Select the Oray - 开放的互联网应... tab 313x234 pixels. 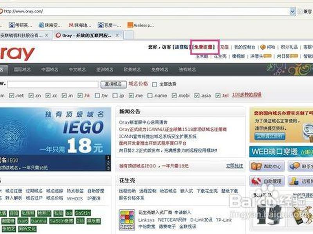tap(86, 35)
